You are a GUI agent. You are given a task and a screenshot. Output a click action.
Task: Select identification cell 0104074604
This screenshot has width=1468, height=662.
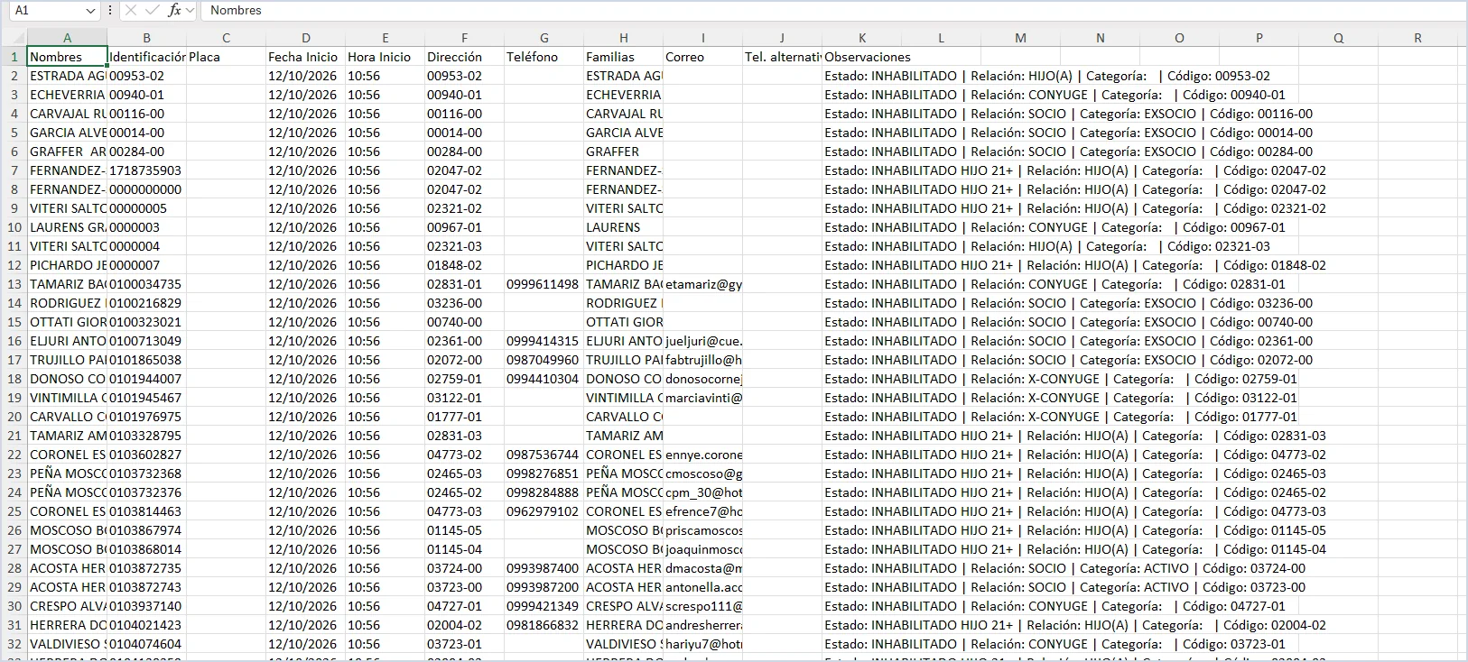pyautogui.click(x=146, y=644)
